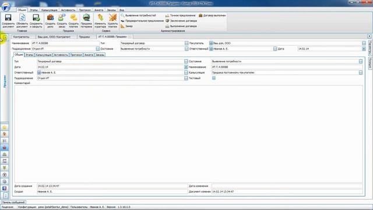Open calendar for Дата inside Общие tab
Screen dimensions: 373x210
coord(186,67)
